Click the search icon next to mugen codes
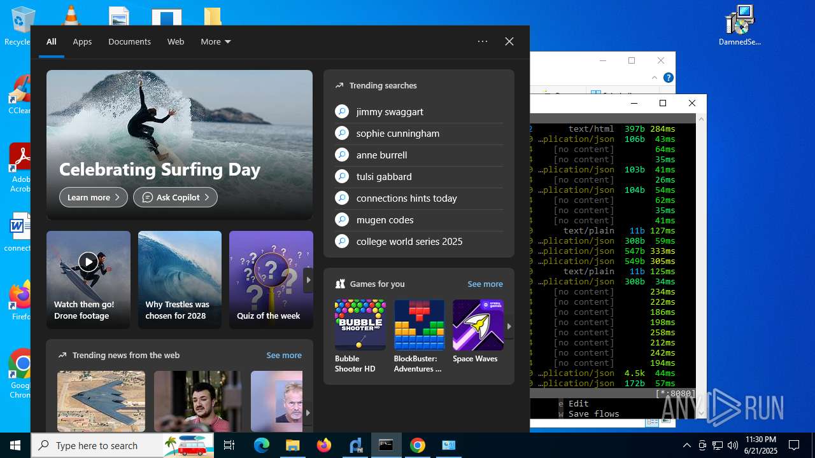Viewport: 815px width, 458px height. [x=342, y=219]
